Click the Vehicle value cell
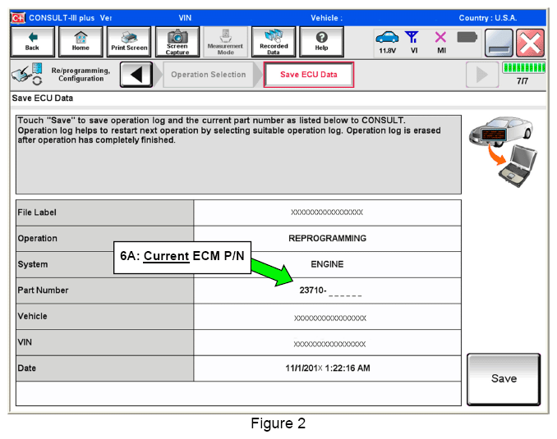The image size is (557, 439). click(327, 317)
